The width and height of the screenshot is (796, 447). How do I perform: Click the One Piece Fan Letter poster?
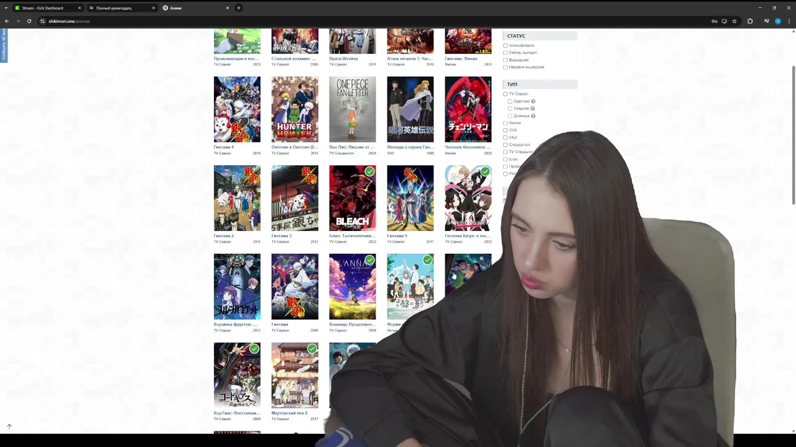353,109
